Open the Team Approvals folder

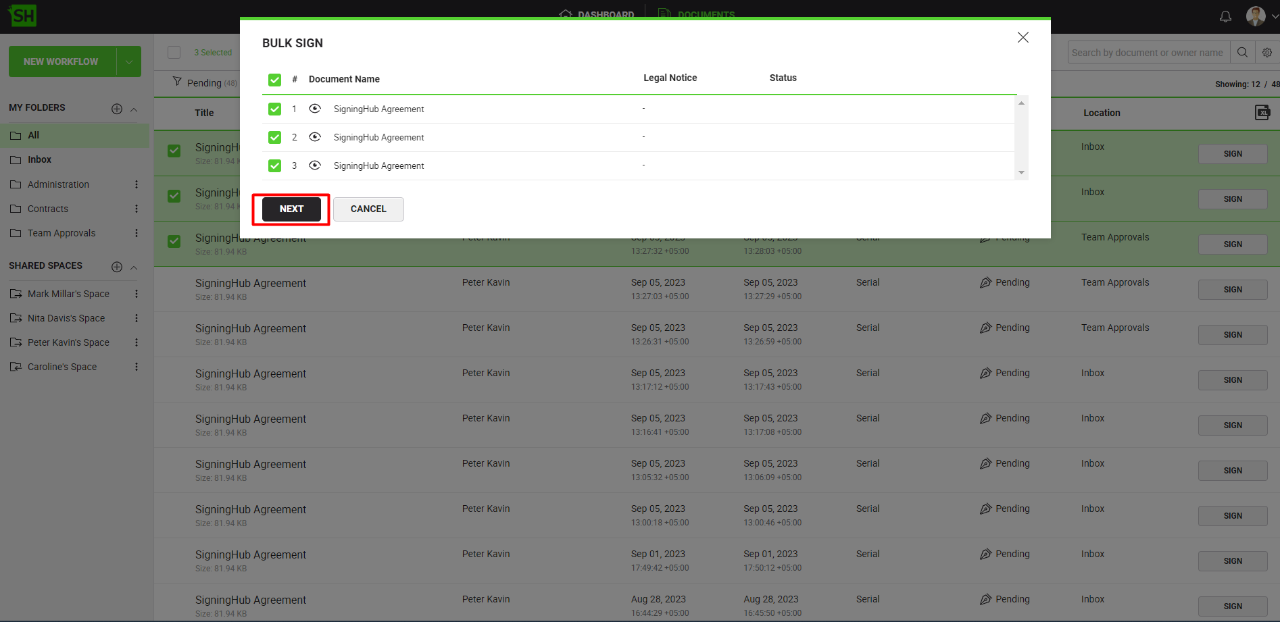[x=61, y=233]
